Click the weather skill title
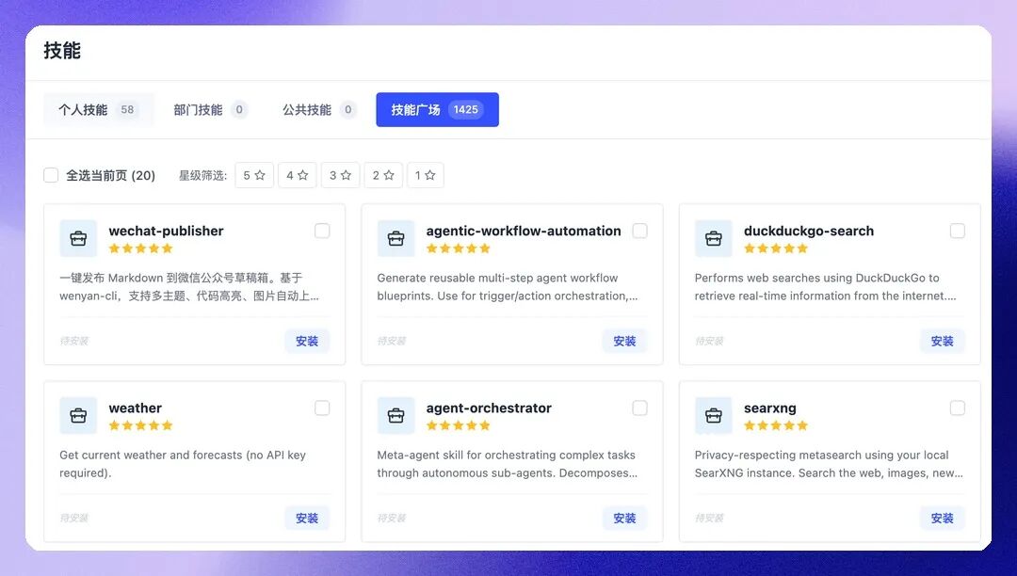The height and width of the screenshot is (576, 1017). pyautogui.click(x=135, y=408)
